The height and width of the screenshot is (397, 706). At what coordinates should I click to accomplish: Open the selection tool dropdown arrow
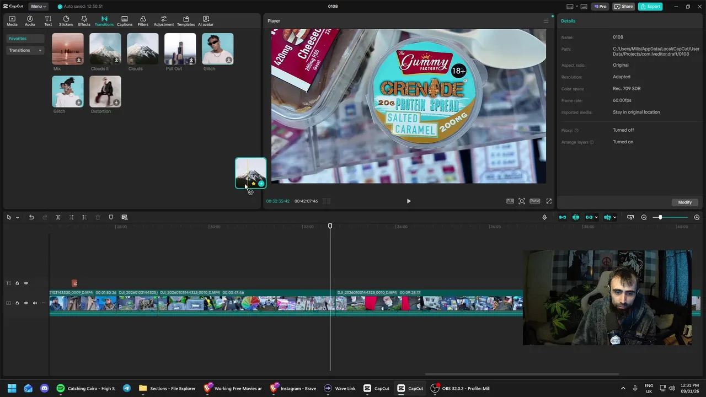(17, 217)
